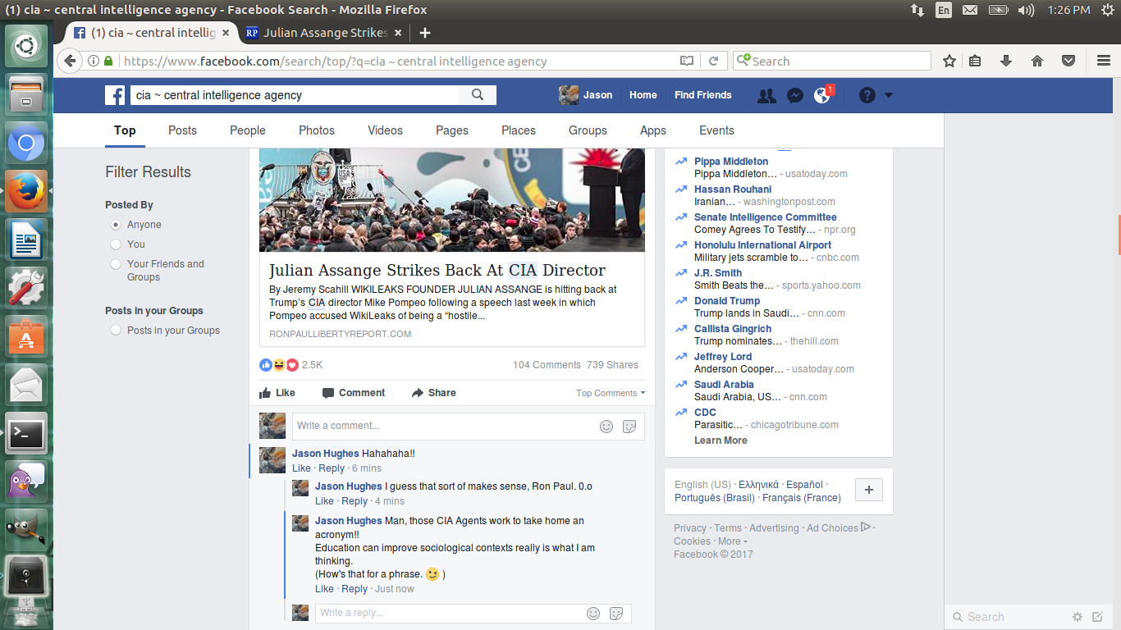Image resolution: width=1121 pixels, height=630 pixels.
Task: Launch Terminal from the Ubuntu launcher
Action: [x=26, y=432]
